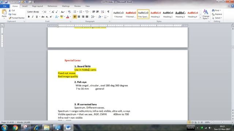This screenshot has width=234, height=131.
Task: Open the File tab
Action: click(x=5, y=6)
